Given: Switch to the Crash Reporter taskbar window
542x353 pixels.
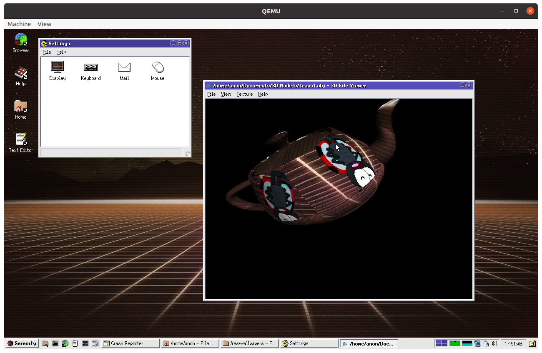Looking at the screenshot, I should pyautogui.click(x=129, y=343).
